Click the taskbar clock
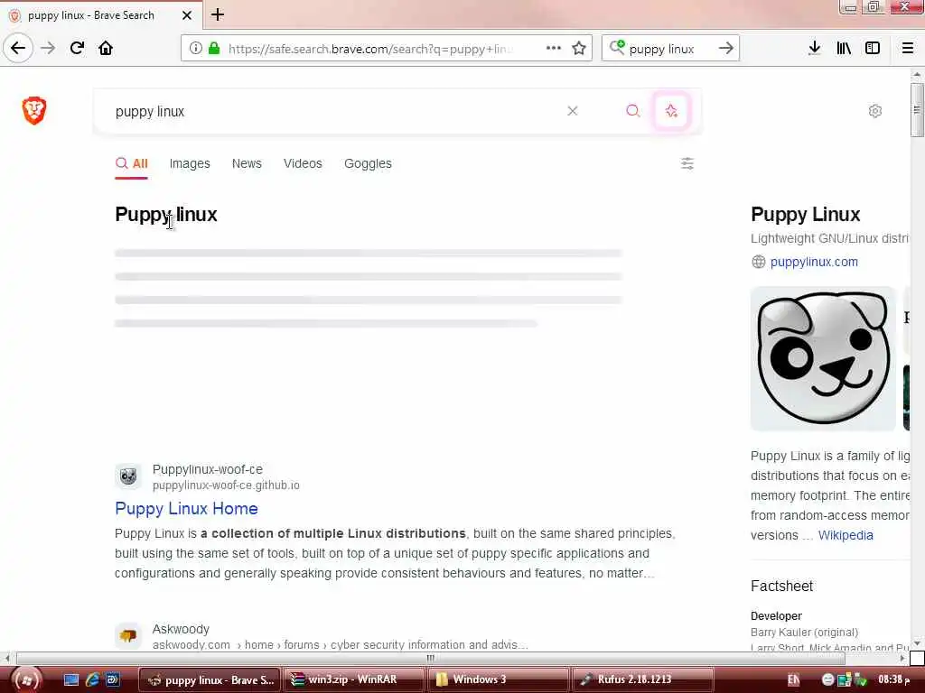 (x=893, y=679)
